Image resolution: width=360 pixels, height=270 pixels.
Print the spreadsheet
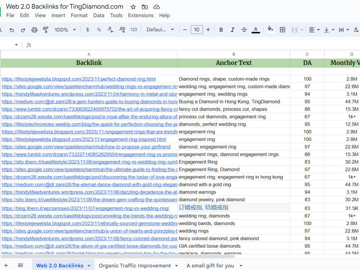pos(35,30)
